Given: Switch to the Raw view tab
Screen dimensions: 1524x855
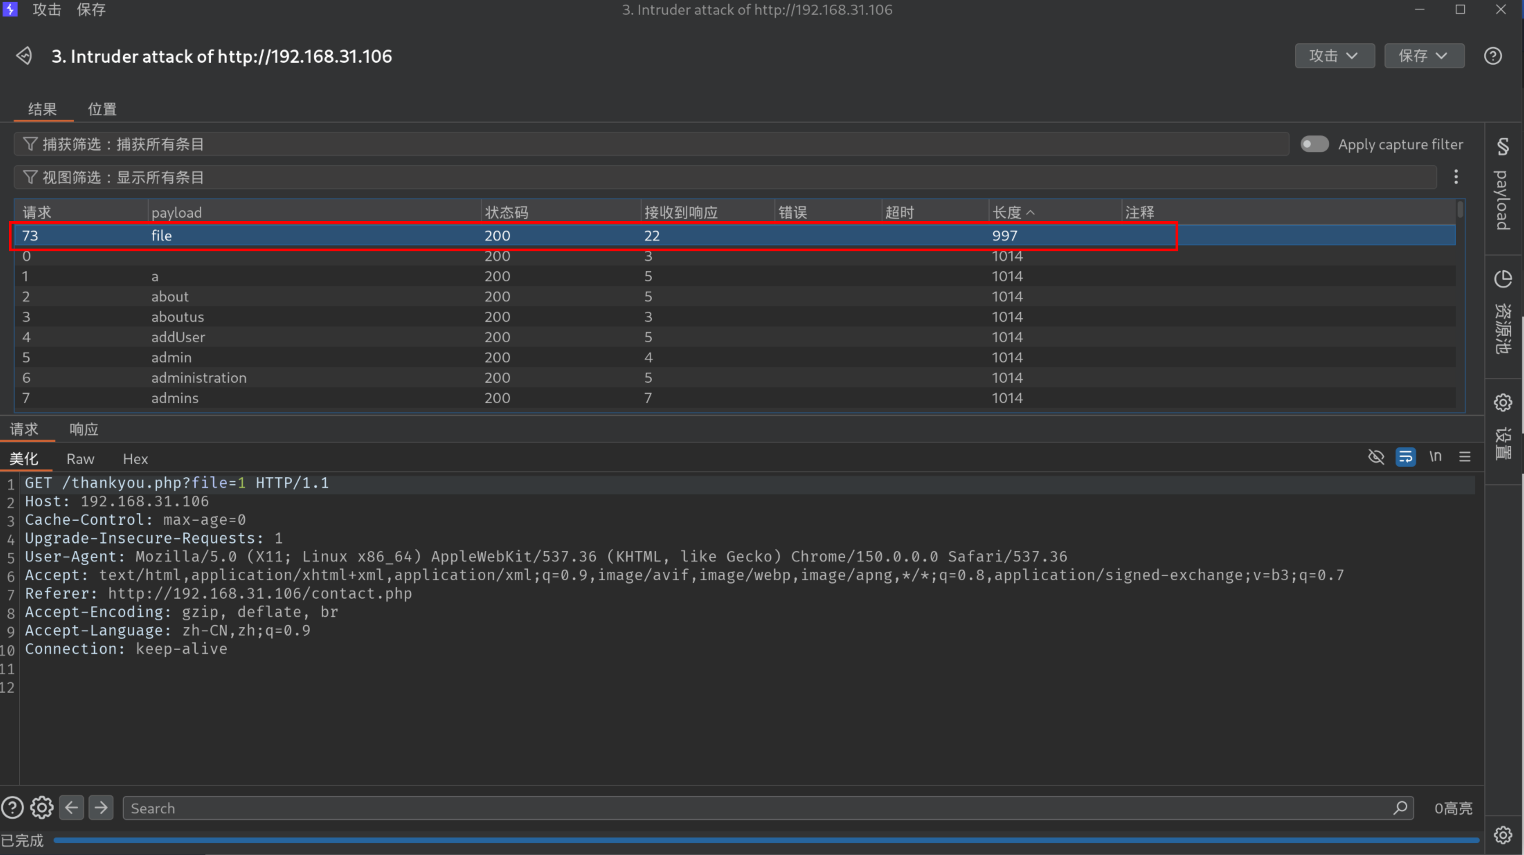Looking at the screenshot, I should [80, 459].
